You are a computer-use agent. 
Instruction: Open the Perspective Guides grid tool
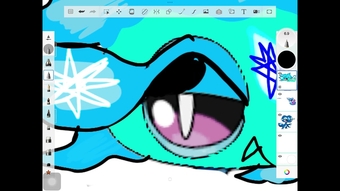pyautogui.click(x=219, y=12)
